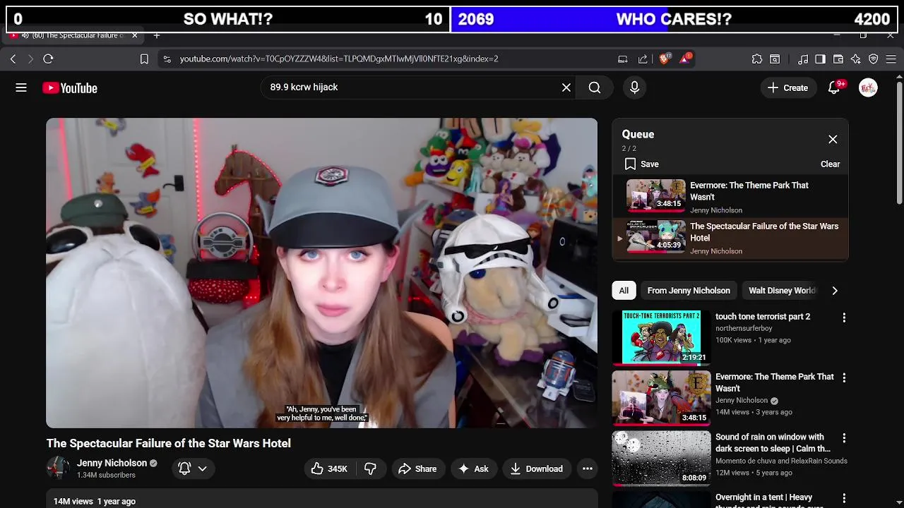Open a new browser tab

pyautogui.click(x=157, y=36)
